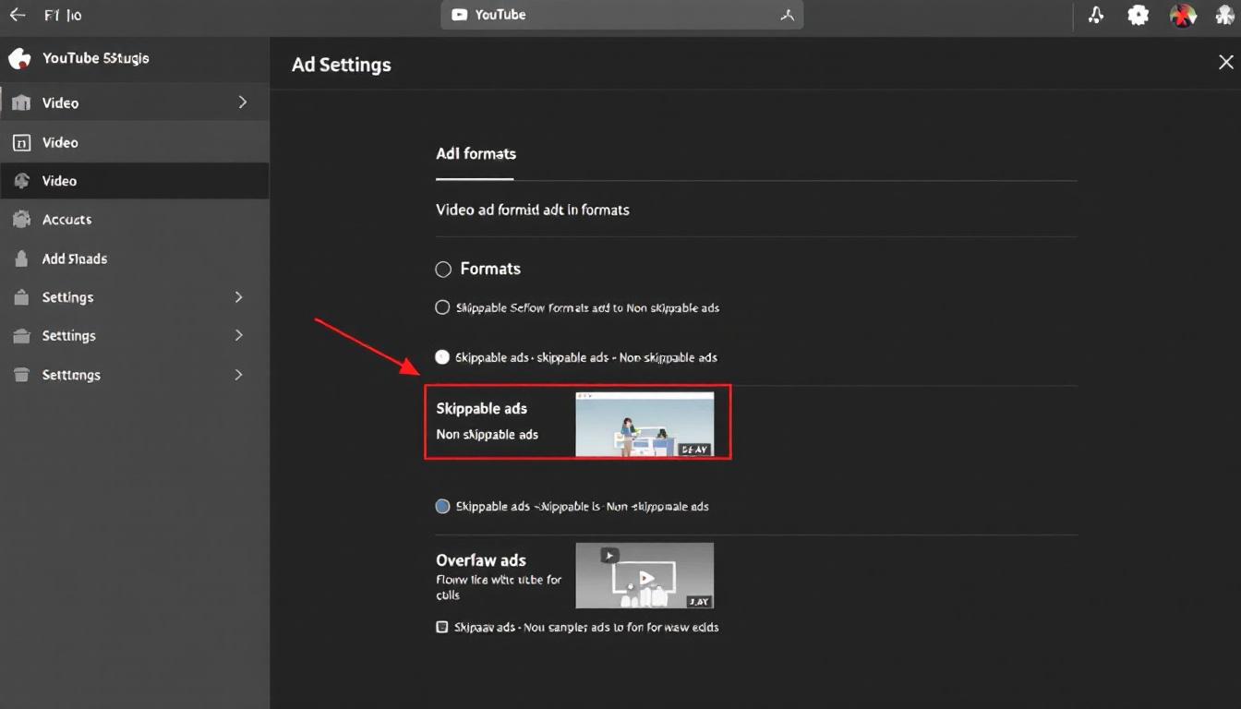Expand the Video menu chevron

241,102
